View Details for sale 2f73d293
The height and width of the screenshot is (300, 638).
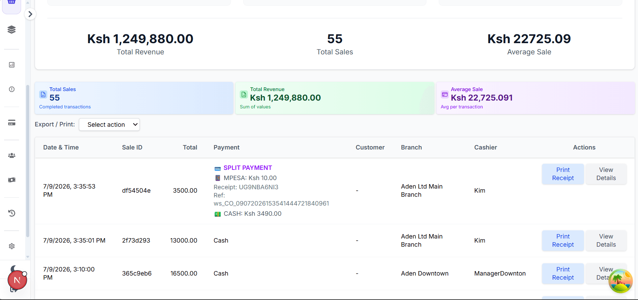606,241
